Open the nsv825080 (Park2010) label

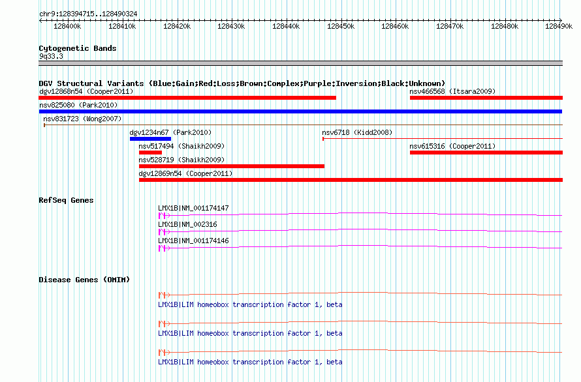78,105
